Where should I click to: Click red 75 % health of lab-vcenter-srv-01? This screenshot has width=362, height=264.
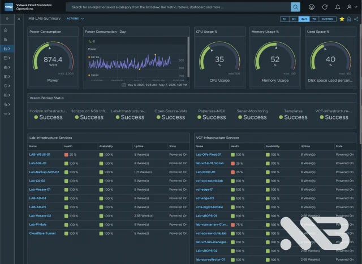236,225
